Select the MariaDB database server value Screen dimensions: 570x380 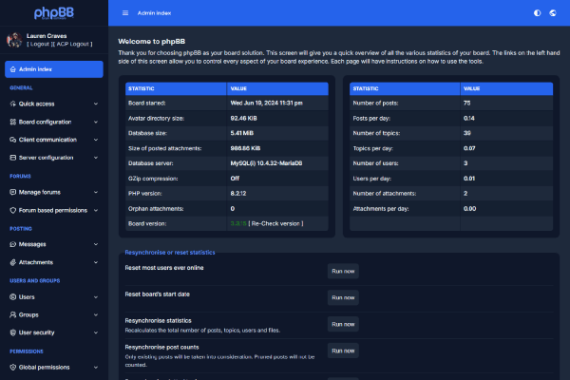[266, 163]
